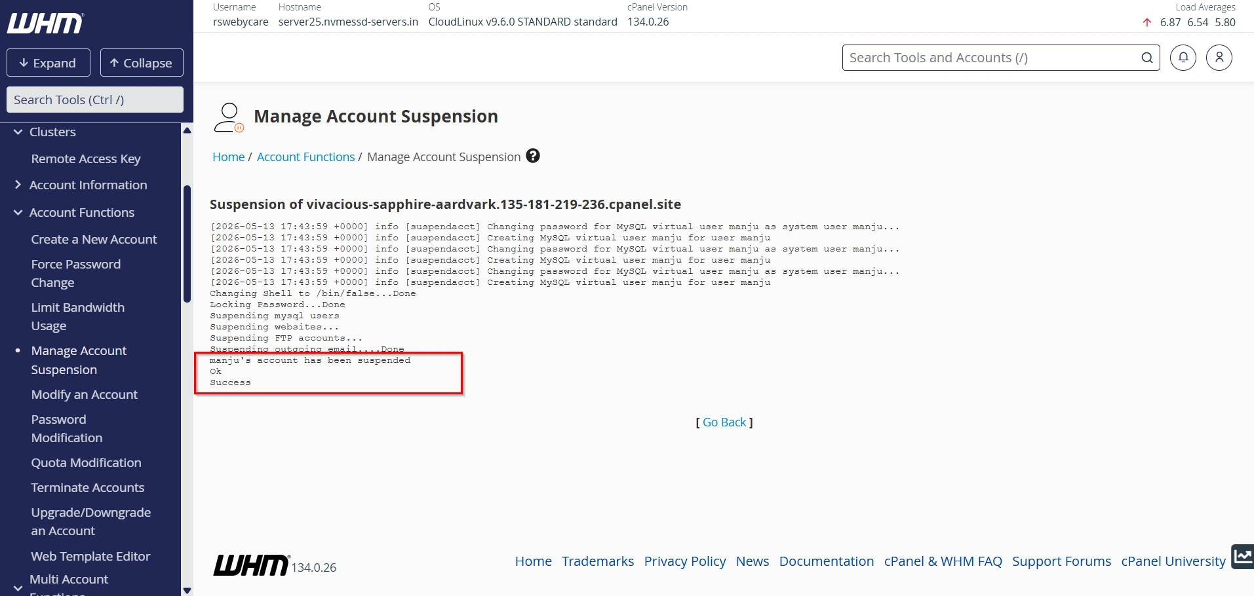Collapse the Clusters section
The width and height of the screenshot is (1254, 596).
tap(18, 132)
